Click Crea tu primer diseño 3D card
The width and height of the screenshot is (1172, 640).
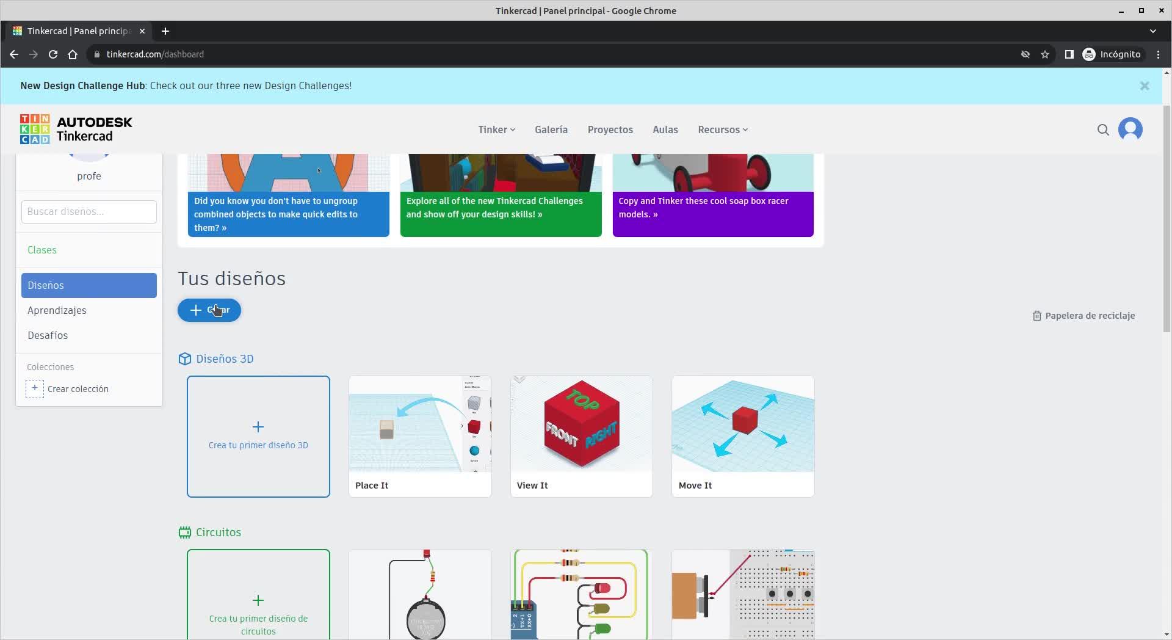[x=258, y=437]
